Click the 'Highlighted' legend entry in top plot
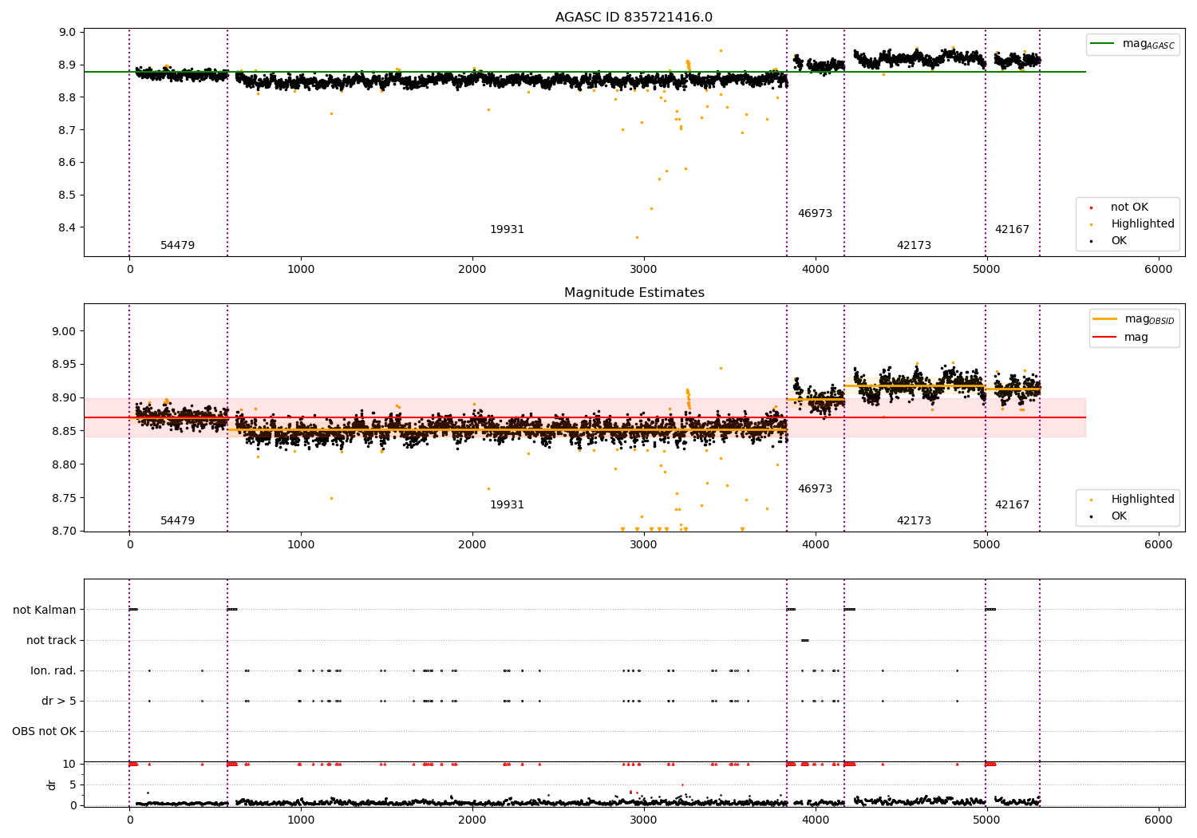Screen dimensions: 1197x838 [1142, 224]
